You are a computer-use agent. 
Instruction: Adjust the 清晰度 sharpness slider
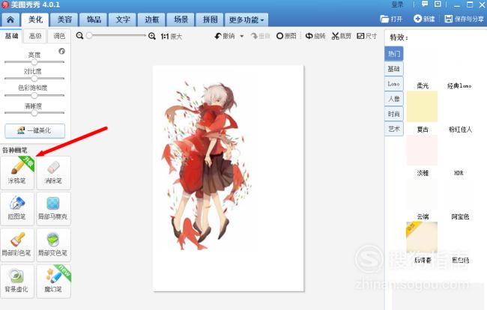34,112
